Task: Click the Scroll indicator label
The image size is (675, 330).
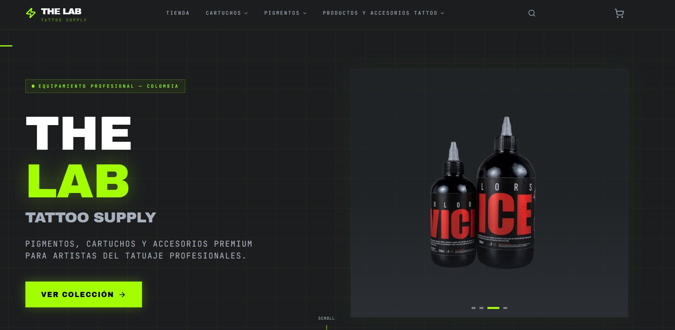Action: coord(326,318)
